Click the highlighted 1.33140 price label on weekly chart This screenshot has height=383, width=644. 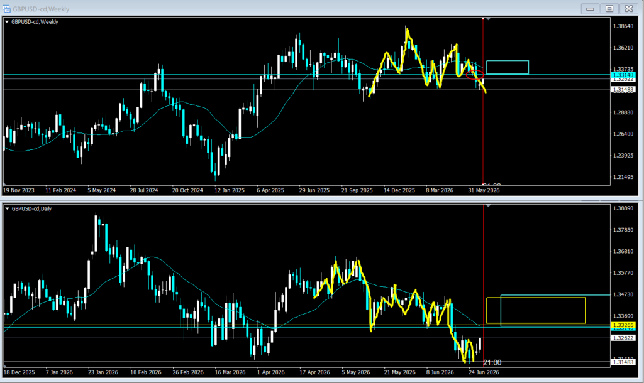[x=623, y=75]
